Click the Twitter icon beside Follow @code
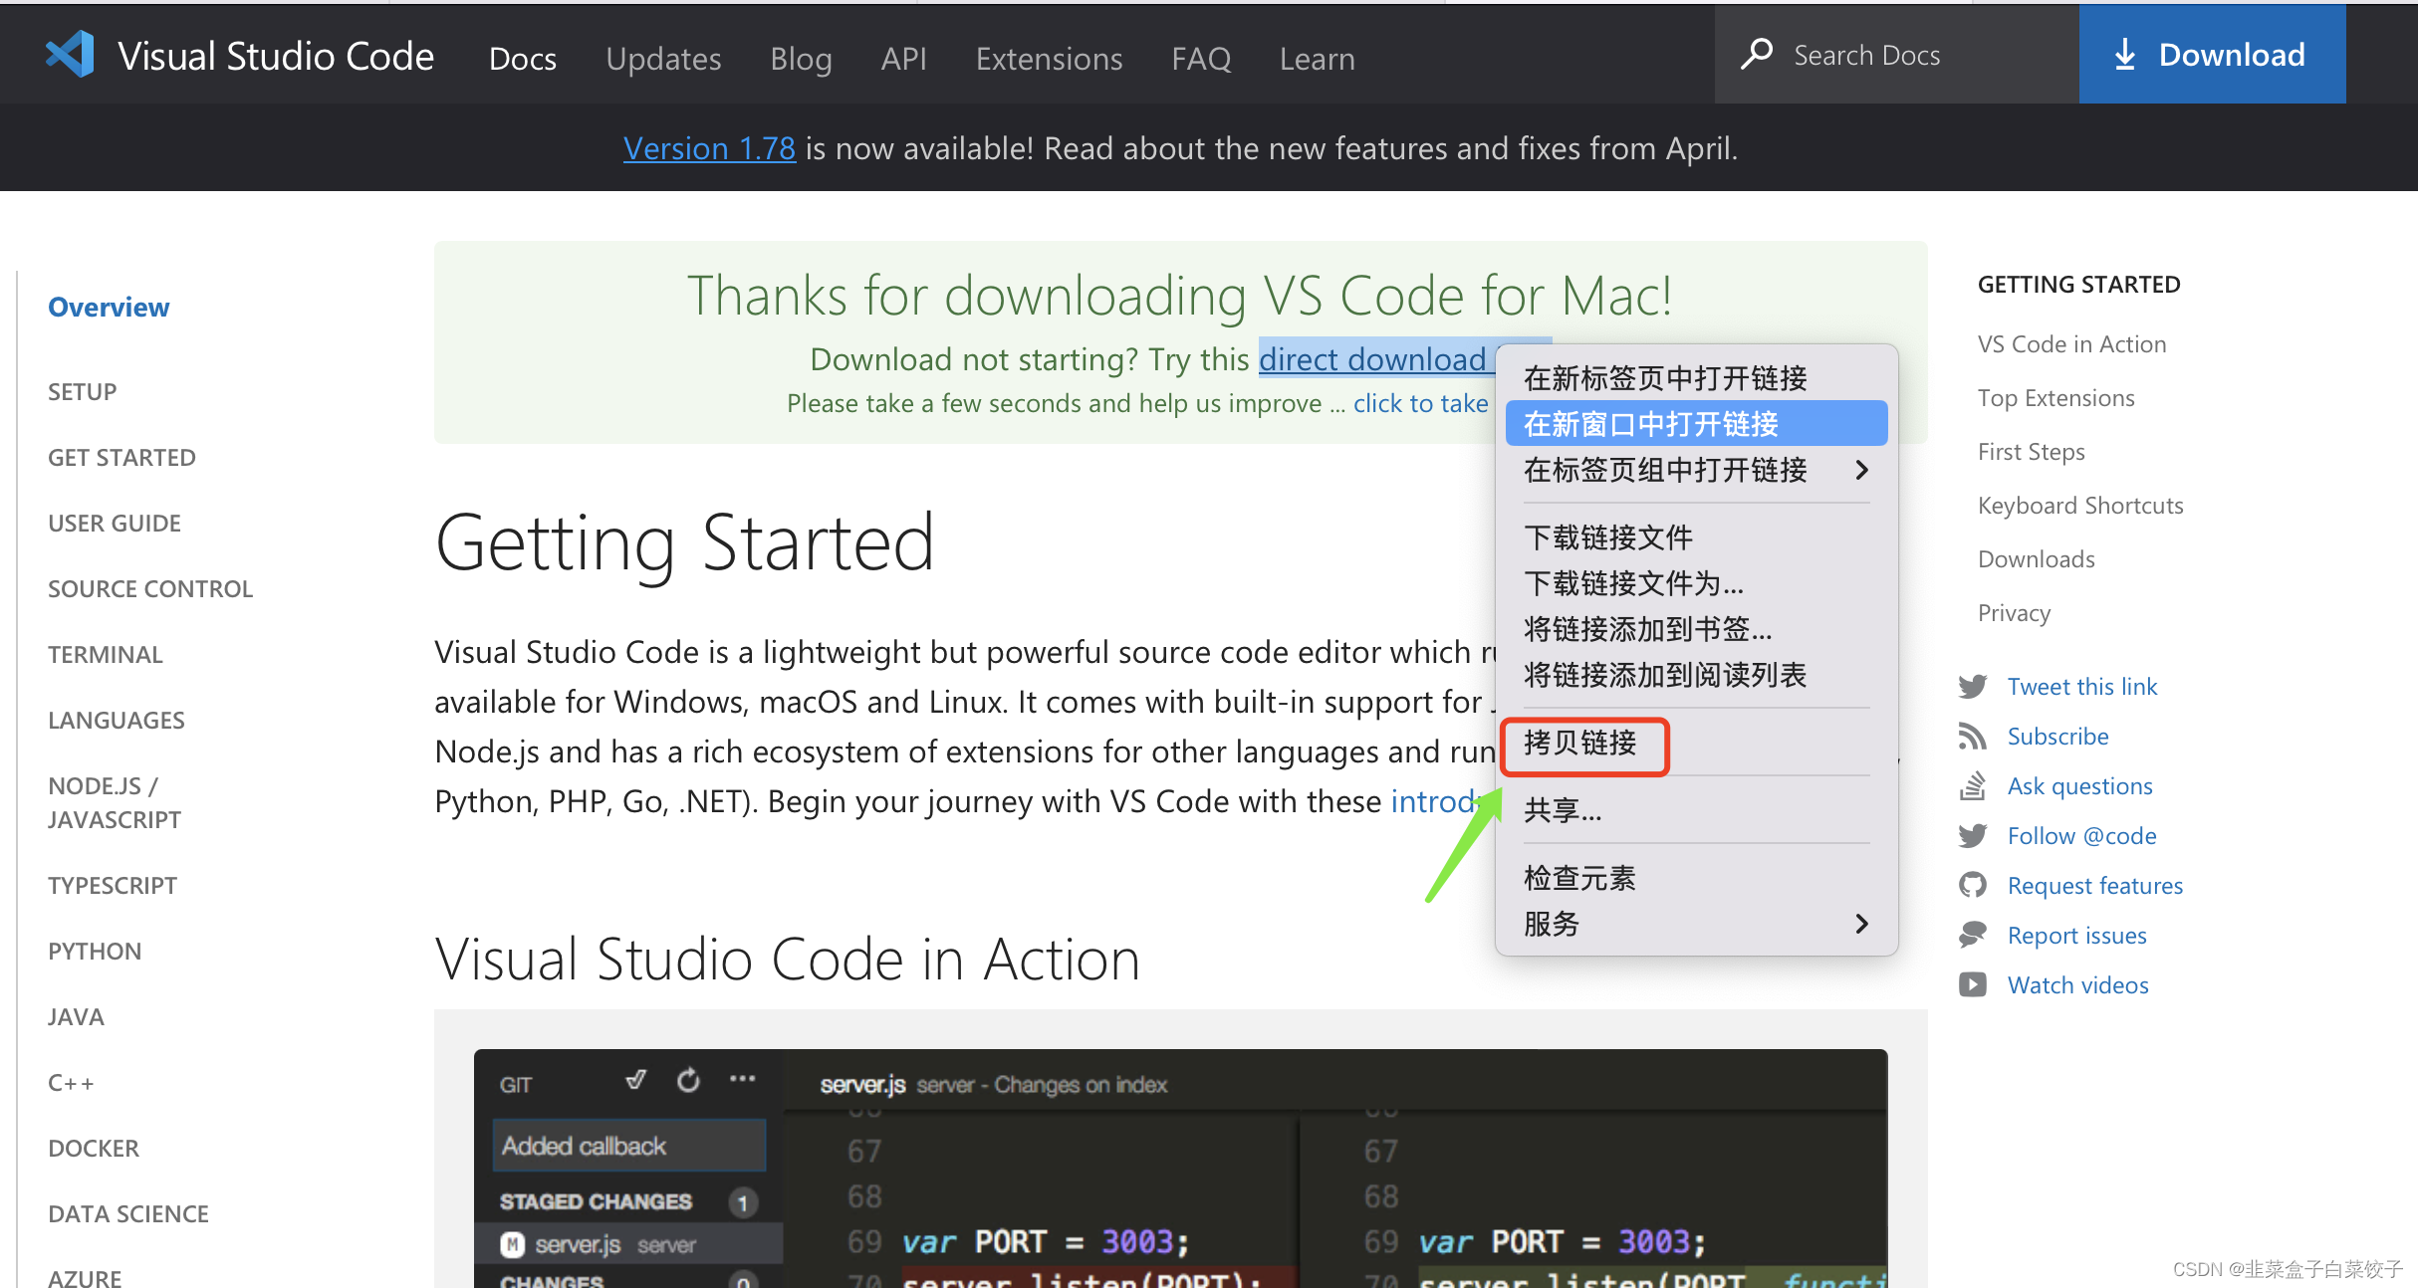2418x1288 pixels. click(x=1973, y=835)
